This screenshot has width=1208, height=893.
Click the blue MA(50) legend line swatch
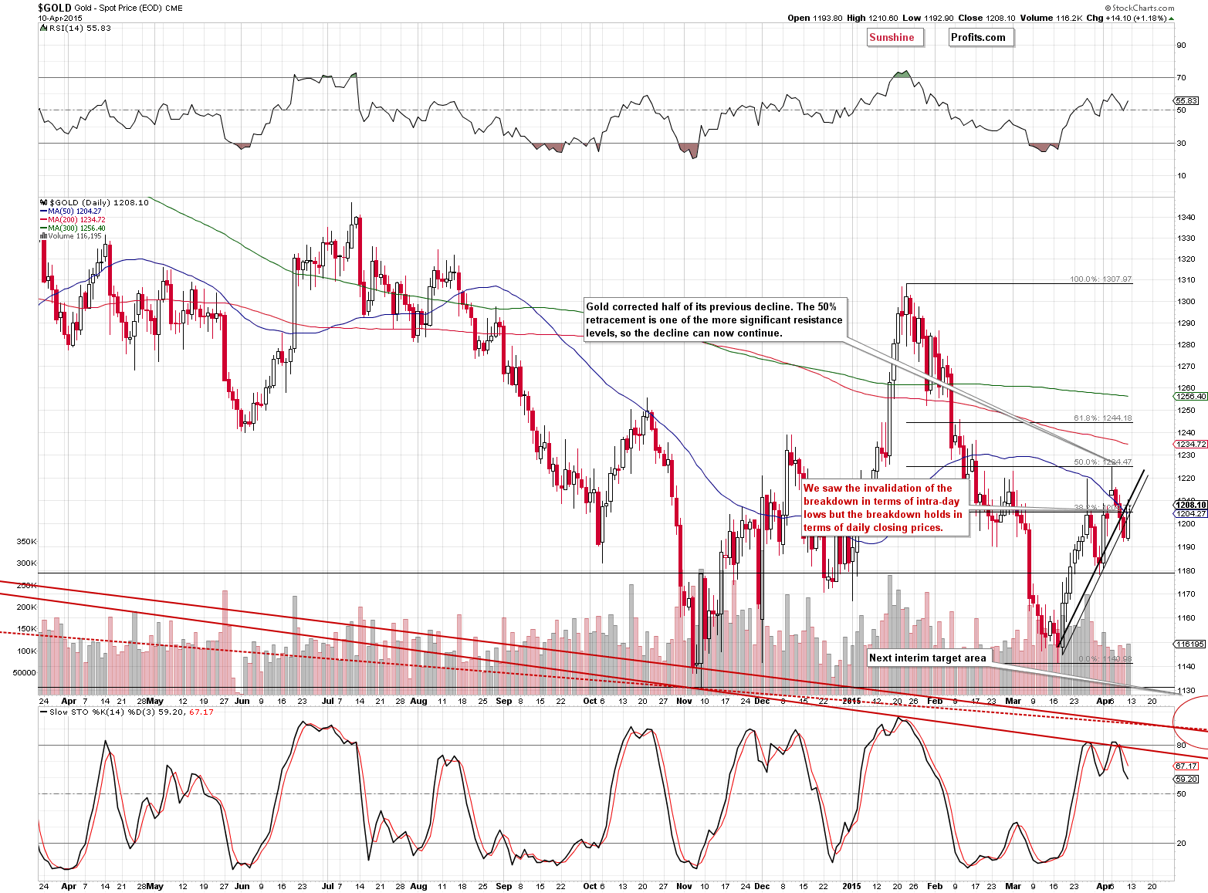tap(43, 211)
